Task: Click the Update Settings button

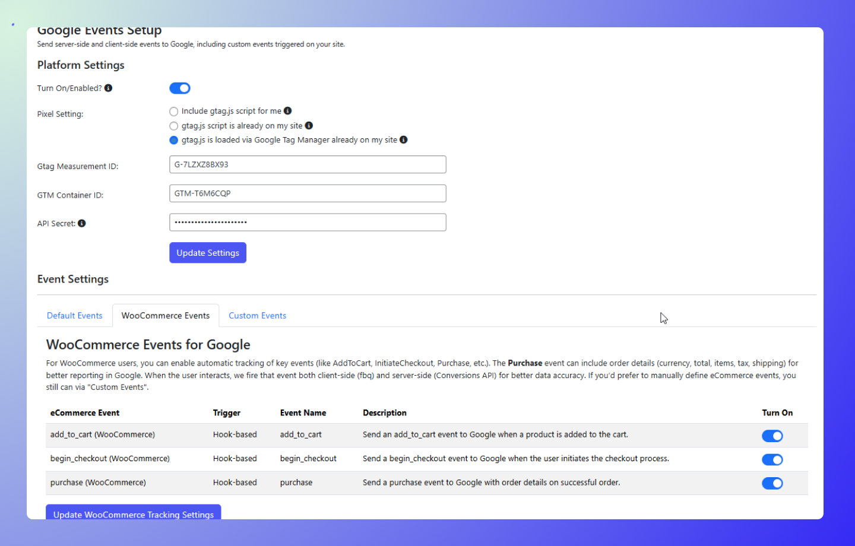Action: pyautogui.click(x=208, y=253)
